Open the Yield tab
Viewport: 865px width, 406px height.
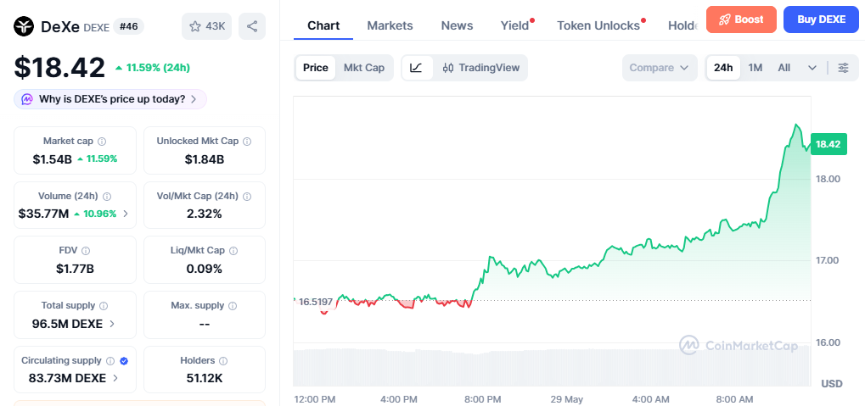[514, 25]
